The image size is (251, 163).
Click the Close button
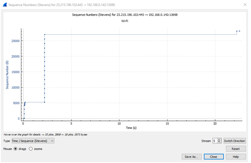click(x=214, y=156)
